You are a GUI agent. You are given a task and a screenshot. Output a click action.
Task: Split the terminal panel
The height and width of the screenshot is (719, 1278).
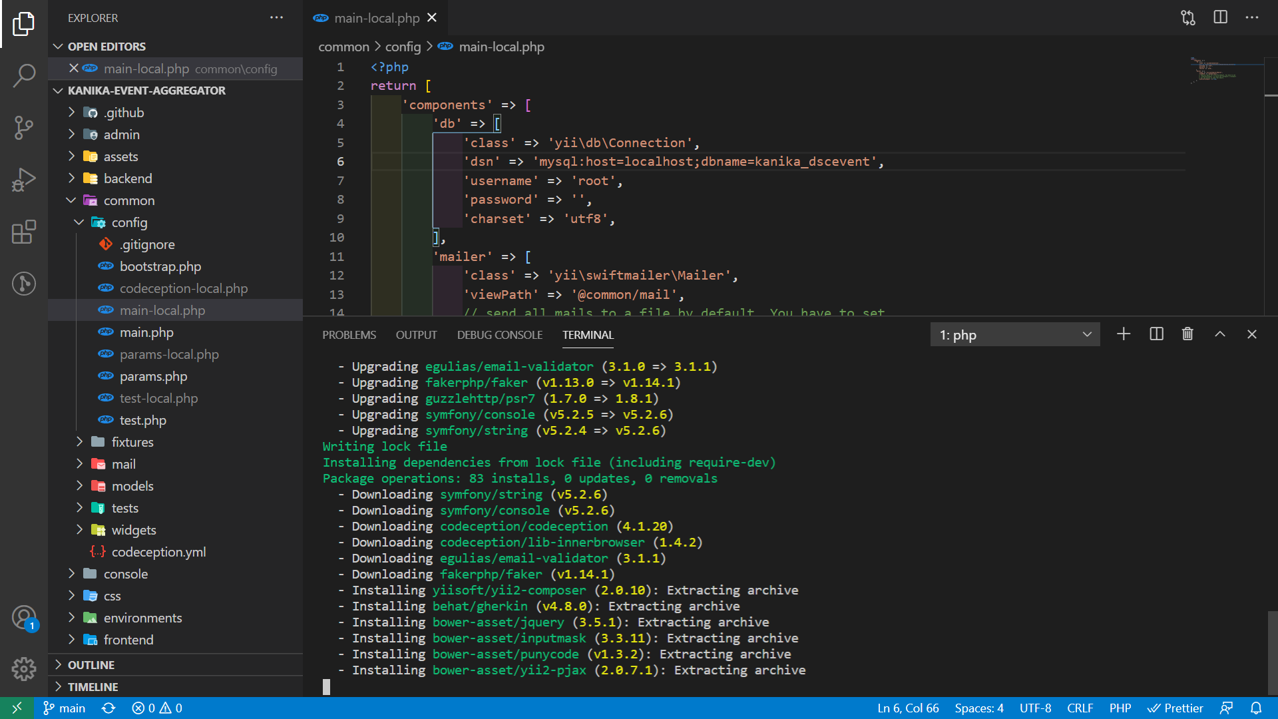[1156, 334]
